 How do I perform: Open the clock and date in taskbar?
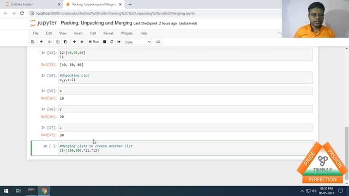326,191
